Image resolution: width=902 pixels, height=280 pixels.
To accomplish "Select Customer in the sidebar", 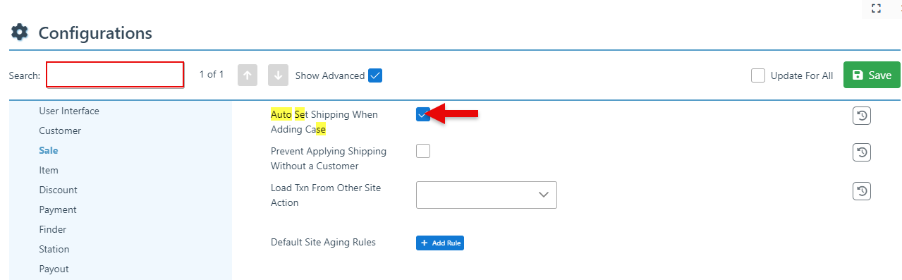I will click(60, 130).
